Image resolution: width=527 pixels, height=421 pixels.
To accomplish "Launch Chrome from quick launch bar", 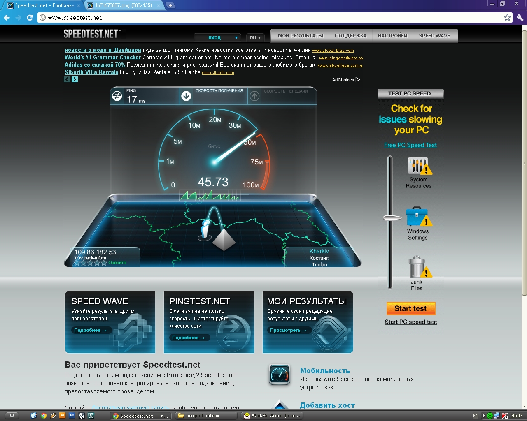I will tap(44, 416).
